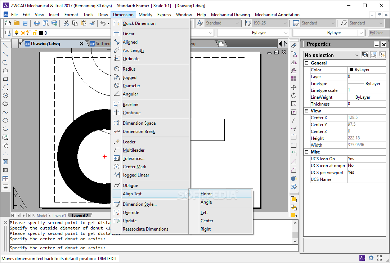This screenshot has height=263, width=390.
Task: Select the Hatch tool
Action: click(x=5, y=162)
